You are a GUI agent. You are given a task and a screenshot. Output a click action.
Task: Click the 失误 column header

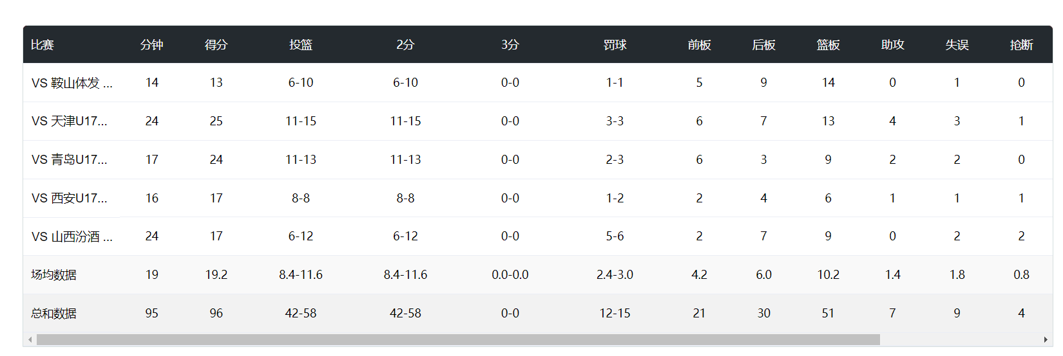[957, 45]
